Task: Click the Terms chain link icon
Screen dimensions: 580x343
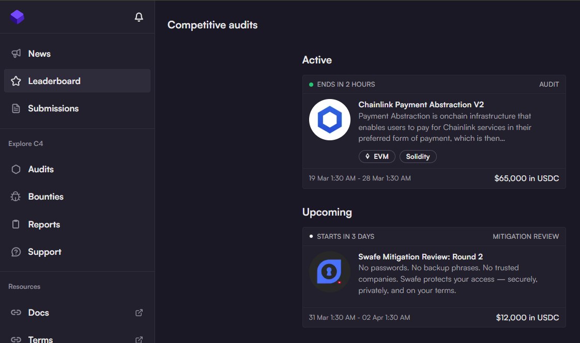Action: click(x=16, y=339)
